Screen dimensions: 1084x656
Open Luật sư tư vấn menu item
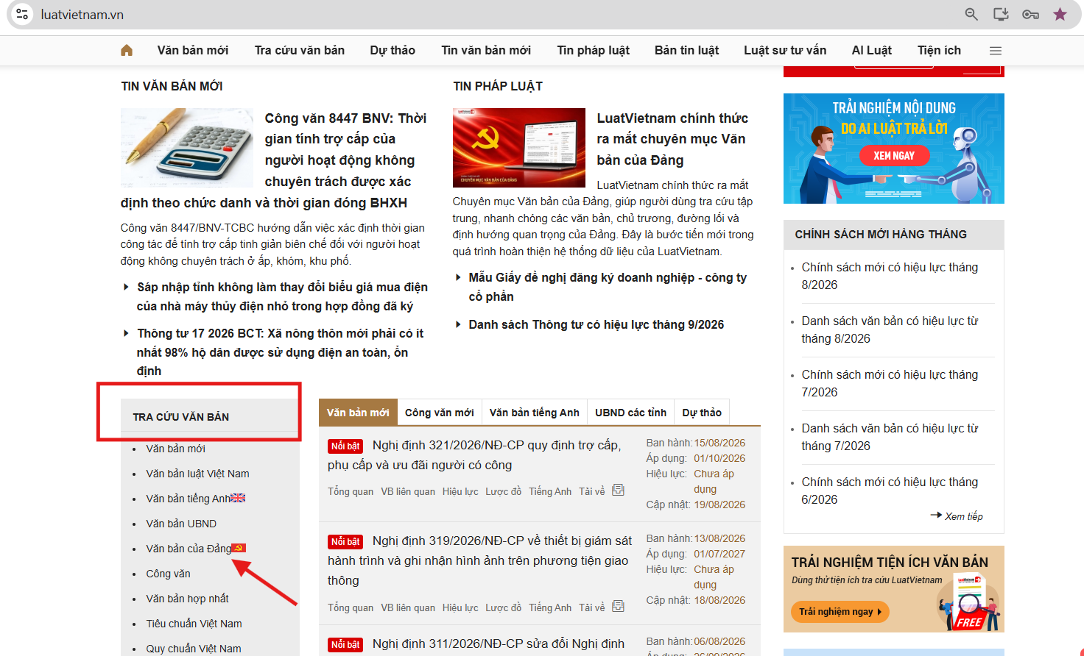click(x=785, y=50)
